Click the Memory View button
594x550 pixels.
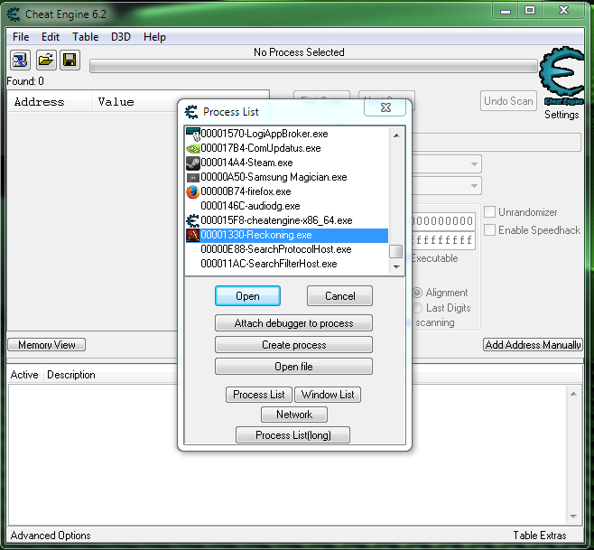click(x=47, y=345)
